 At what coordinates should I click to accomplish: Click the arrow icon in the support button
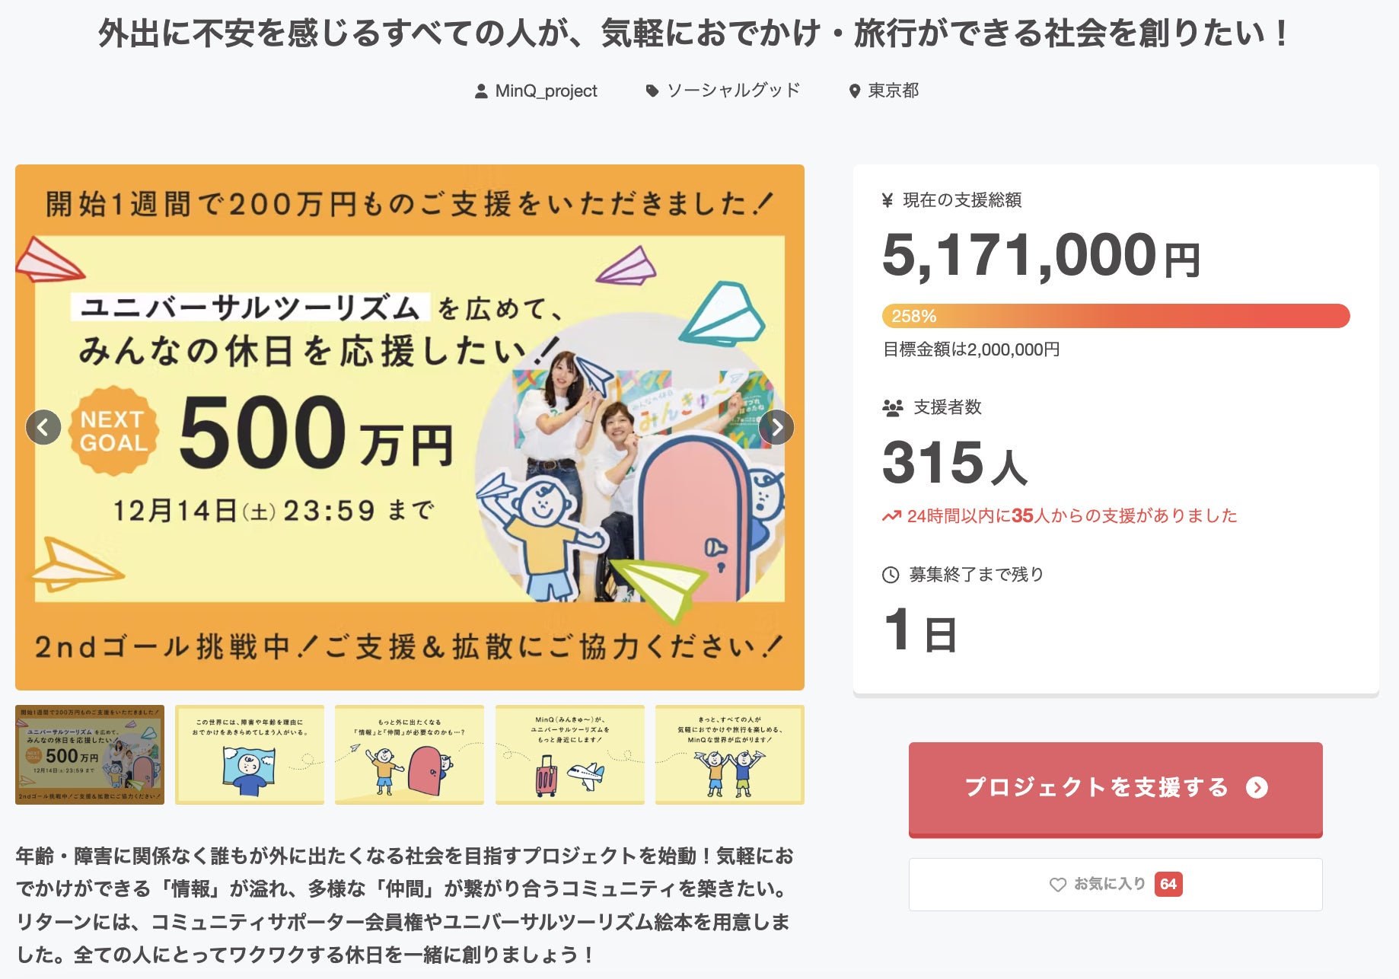1257,788
